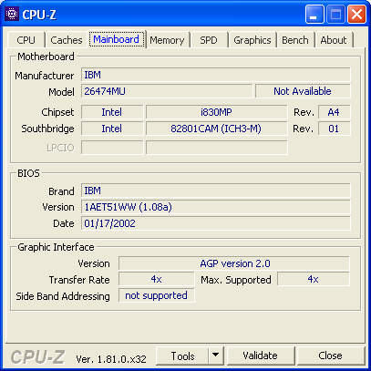Click the chipset revision A4
Viewport: 371px width, 371px height.
pos(334,112)
